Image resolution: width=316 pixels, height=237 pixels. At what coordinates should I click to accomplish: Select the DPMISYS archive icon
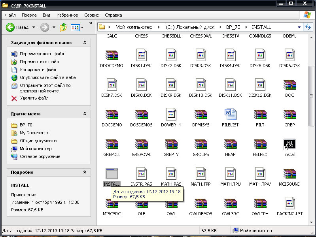click(x=201, y=115)
